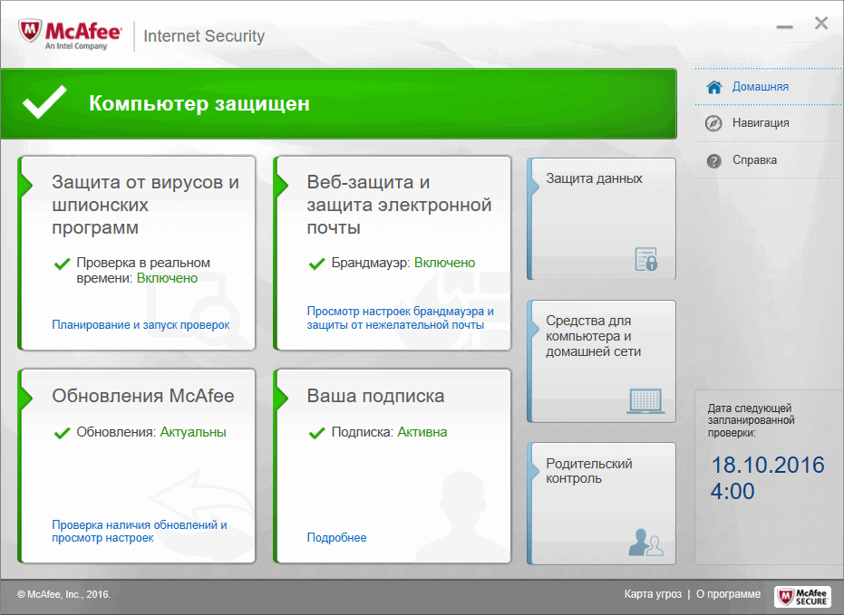
Task: Click the McAfee SECURE badge
Action: [802, 596]
